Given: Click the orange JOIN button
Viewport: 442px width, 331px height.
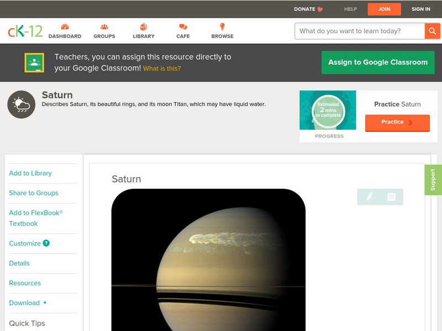Looking at the screenshot, I should point(384,9).
